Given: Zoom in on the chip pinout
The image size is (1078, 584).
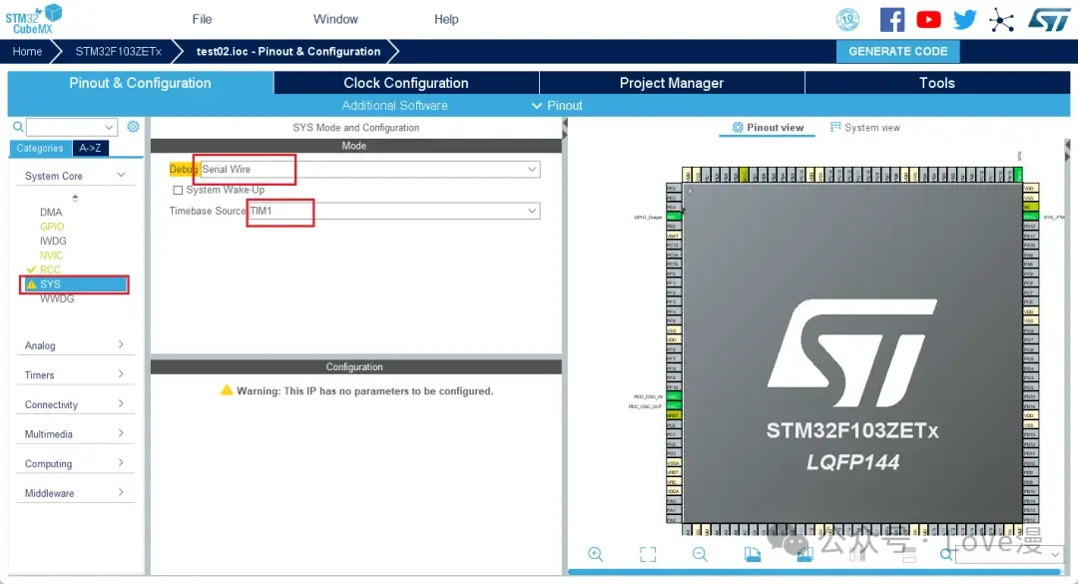Looking at the screenshot, I should tap(595, 554).
